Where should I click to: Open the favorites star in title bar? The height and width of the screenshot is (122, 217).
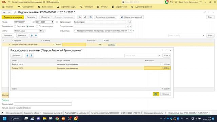pyautogui.click(x=176, y=2)
